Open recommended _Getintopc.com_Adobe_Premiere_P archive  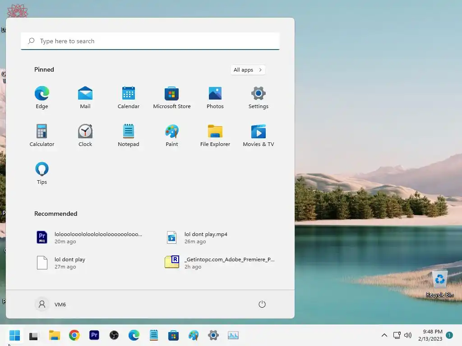tap(220, 263)
